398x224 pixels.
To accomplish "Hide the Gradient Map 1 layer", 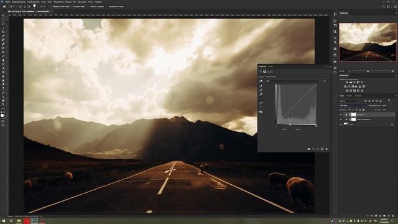I will (x=341, y=119).
